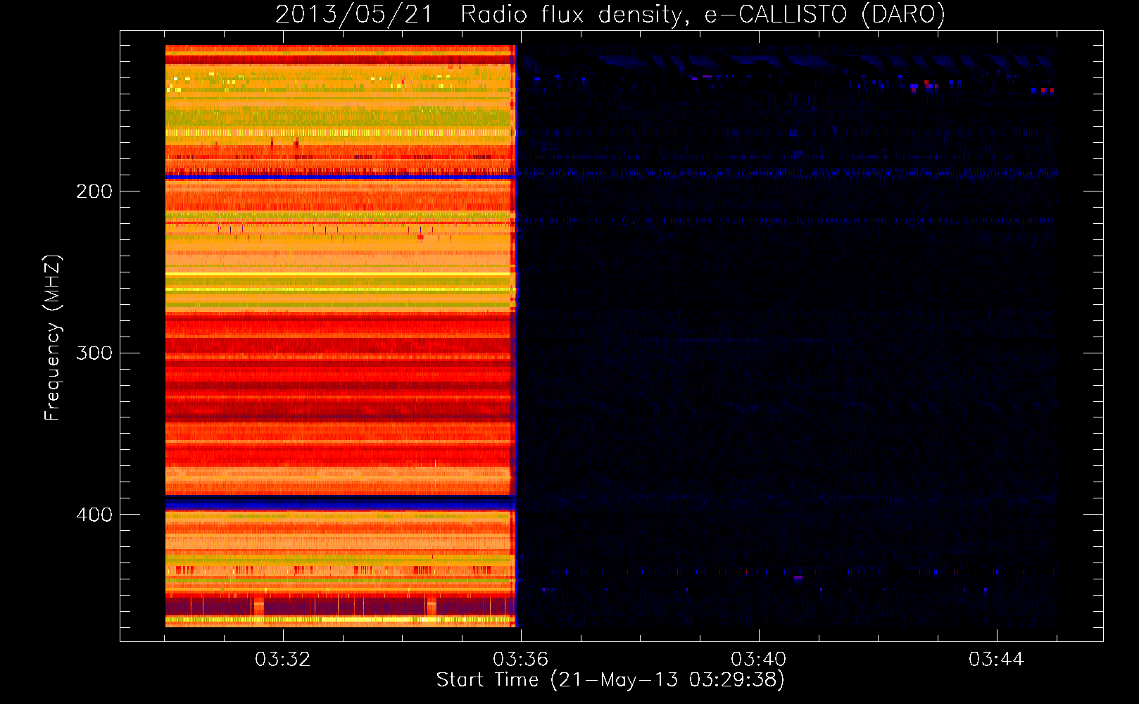Click the x-axis label 'Start Time (21-May-13 03:29:38)'

610,680
